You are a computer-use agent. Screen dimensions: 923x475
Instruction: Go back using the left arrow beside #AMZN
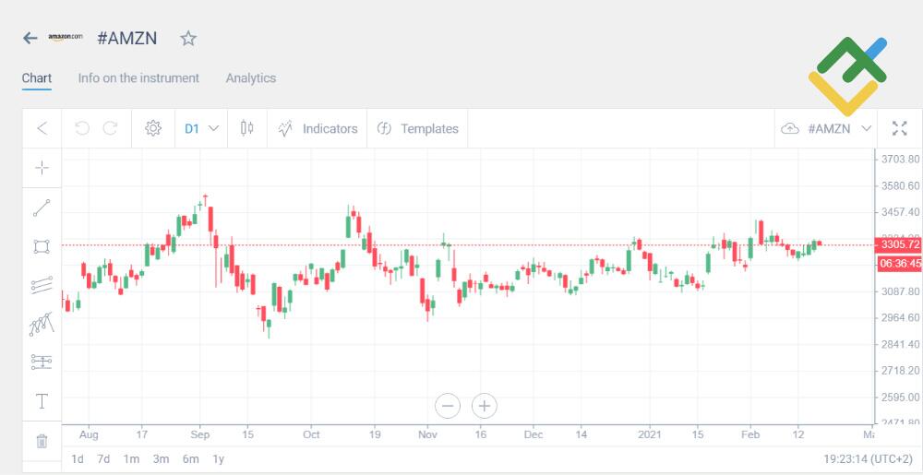(x=30, y=38)
